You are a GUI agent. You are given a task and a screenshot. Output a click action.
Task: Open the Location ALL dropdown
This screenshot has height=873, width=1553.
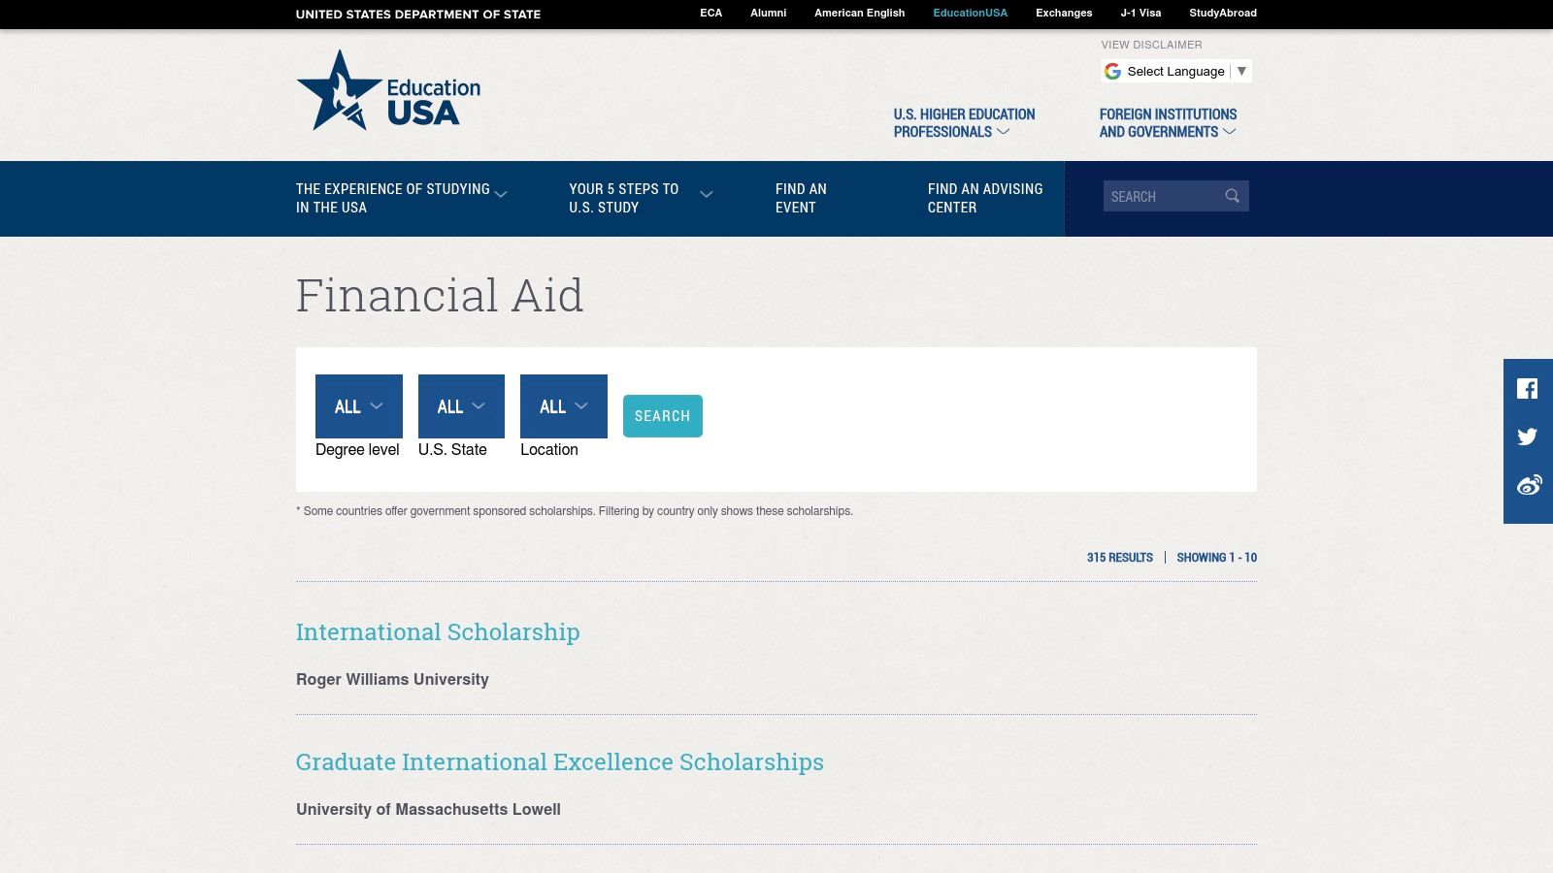tap(563, 406)
